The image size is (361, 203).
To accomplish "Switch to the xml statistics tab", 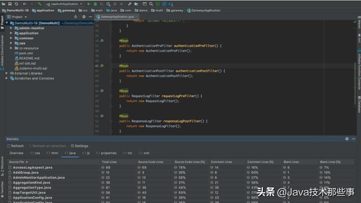I will pyautogui.click(x=144, y=153).
